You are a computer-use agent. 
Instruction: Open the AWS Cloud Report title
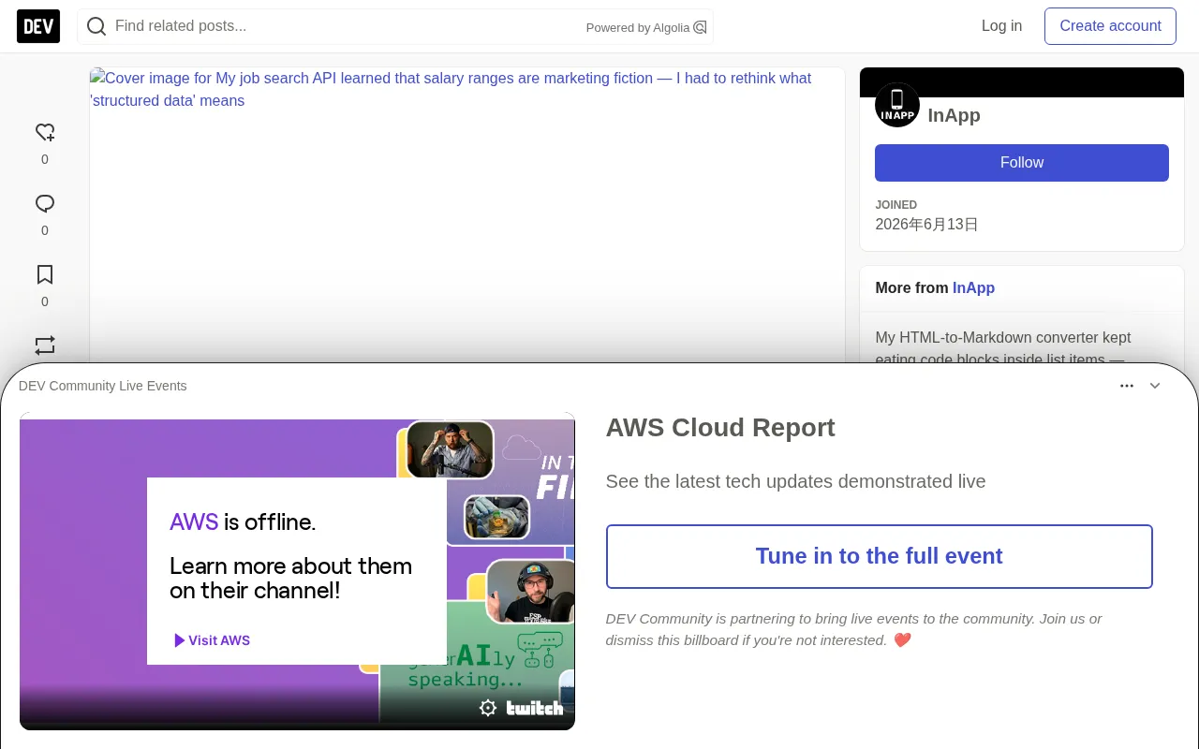pyautogui.click(x=720, y=428)
